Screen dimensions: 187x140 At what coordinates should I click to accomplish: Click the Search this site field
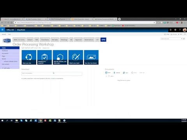click(x=171, y=39)
